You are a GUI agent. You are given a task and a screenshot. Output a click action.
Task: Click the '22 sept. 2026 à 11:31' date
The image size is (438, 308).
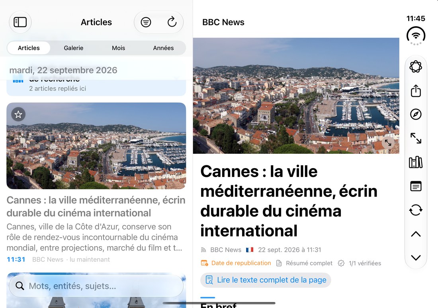289,250
